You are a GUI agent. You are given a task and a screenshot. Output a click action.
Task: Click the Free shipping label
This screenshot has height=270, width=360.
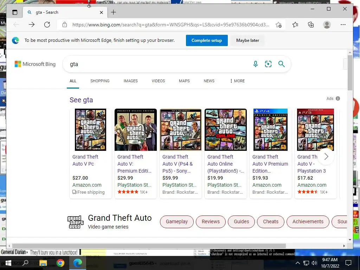coord(89,192)
